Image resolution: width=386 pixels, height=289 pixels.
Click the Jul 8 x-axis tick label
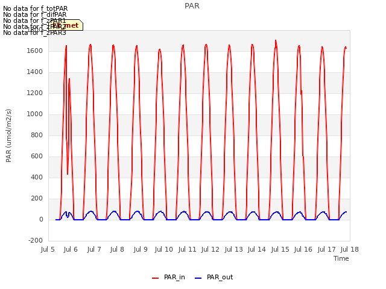tap(117, 250)
